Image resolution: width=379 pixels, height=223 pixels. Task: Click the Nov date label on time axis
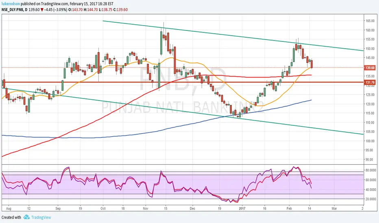click(x=146, y=208)
